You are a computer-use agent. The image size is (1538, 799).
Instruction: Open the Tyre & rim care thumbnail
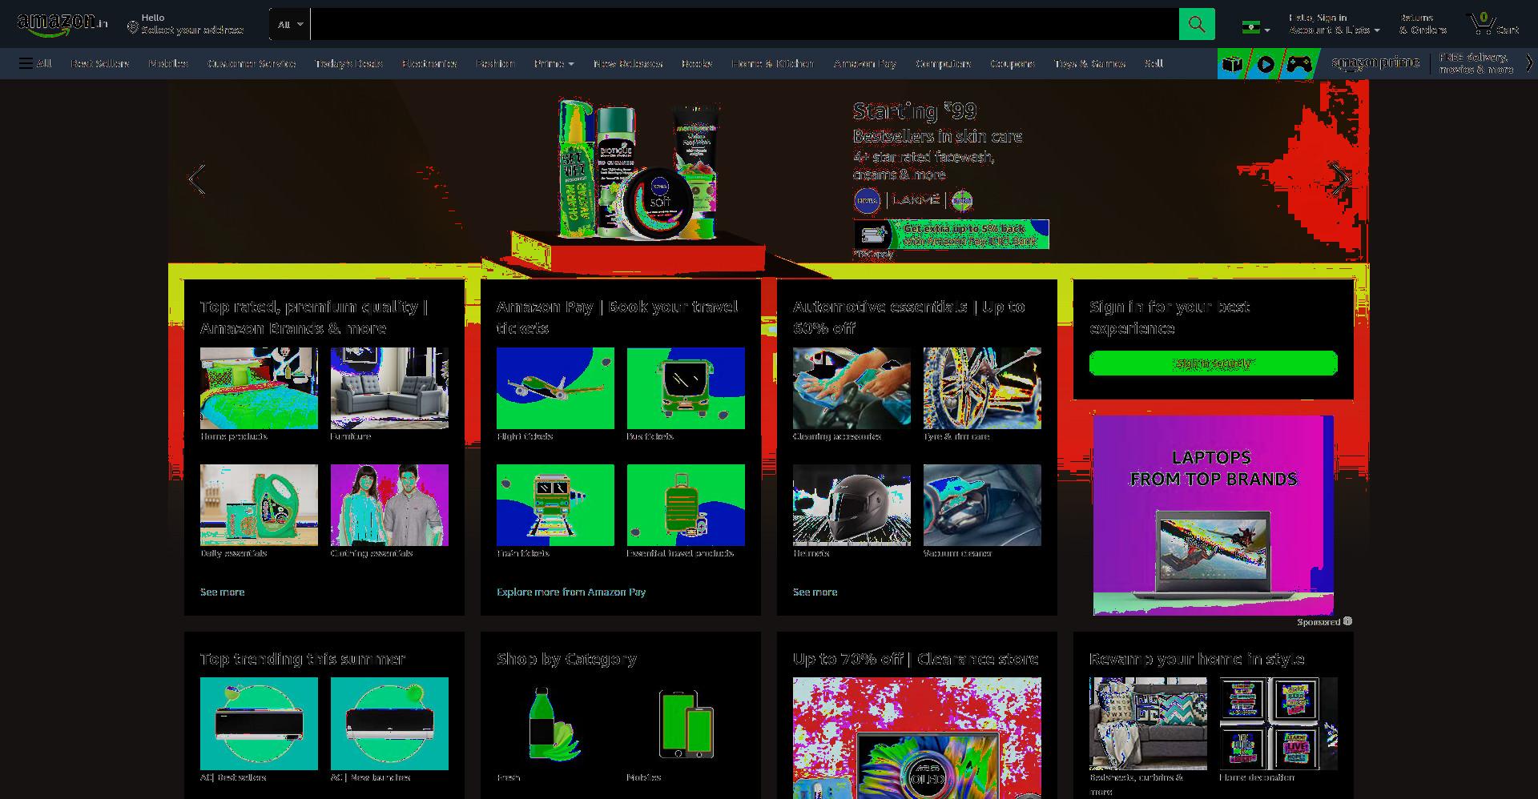coord(982,388)
